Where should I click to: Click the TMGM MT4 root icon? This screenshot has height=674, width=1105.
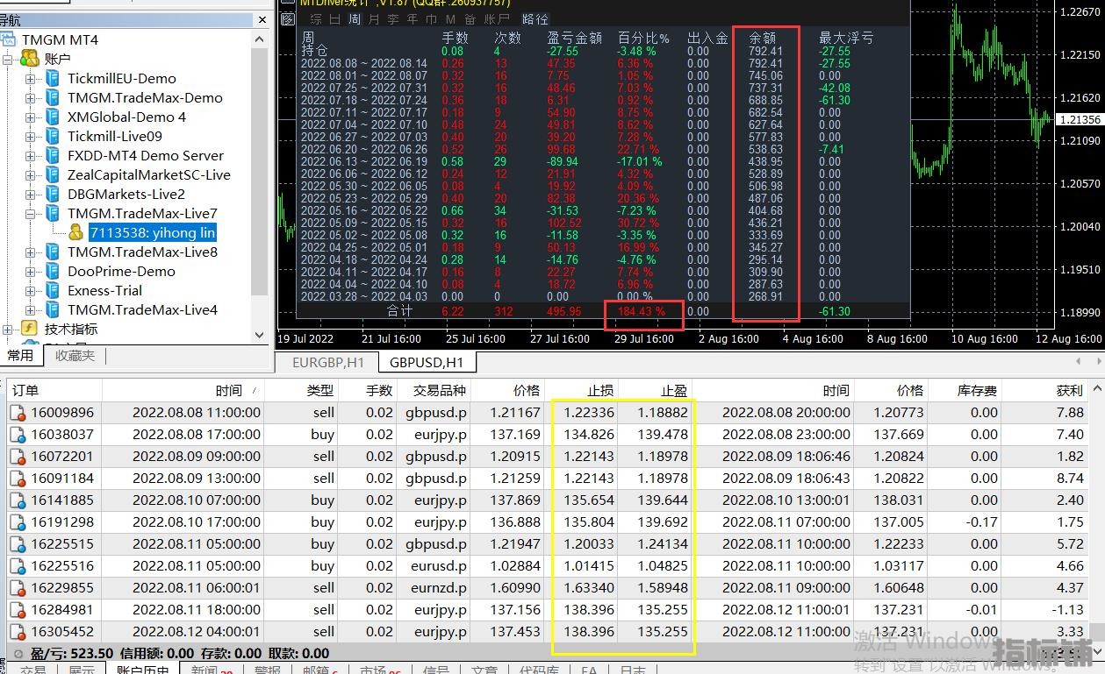[x=9, y=40]
